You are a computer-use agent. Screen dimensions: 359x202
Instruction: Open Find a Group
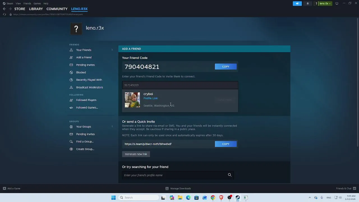(x=85, y=141)
